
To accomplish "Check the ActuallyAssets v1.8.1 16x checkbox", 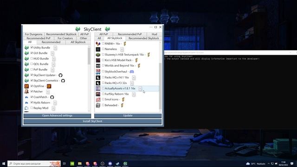I will [x=103, y=88].
